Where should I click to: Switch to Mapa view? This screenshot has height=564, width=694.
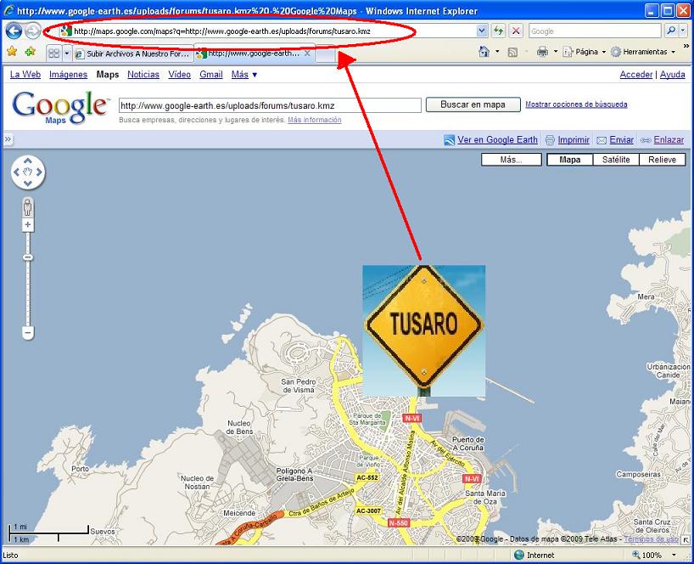(569, 160)
